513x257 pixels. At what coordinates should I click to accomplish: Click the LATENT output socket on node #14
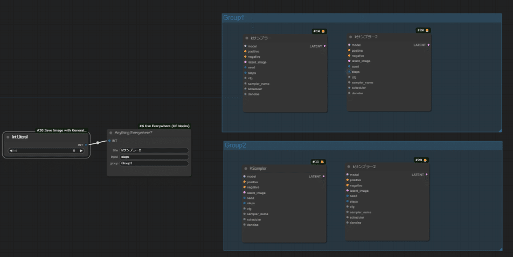[x=324, y=46]
